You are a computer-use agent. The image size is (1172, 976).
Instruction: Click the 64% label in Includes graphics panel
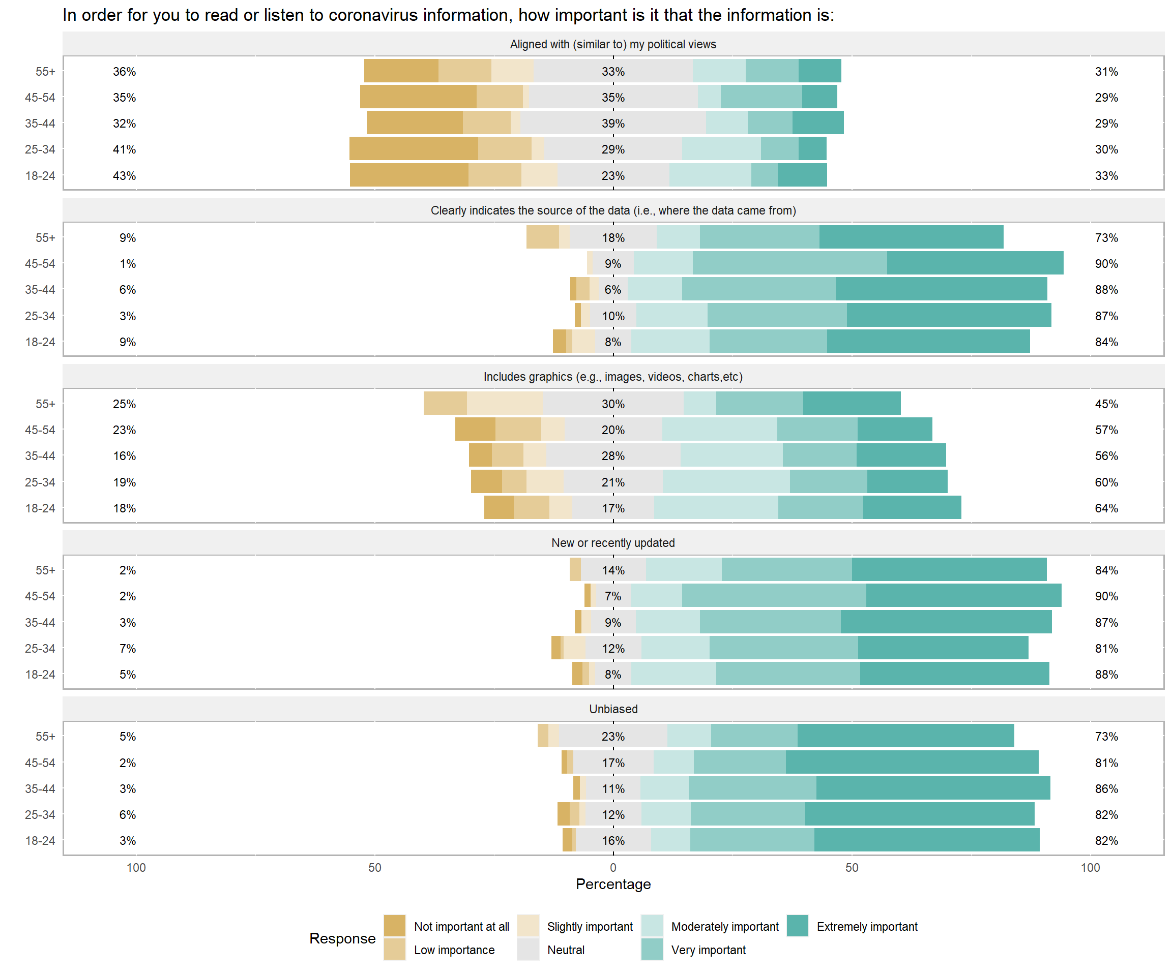coord(1106,508)
